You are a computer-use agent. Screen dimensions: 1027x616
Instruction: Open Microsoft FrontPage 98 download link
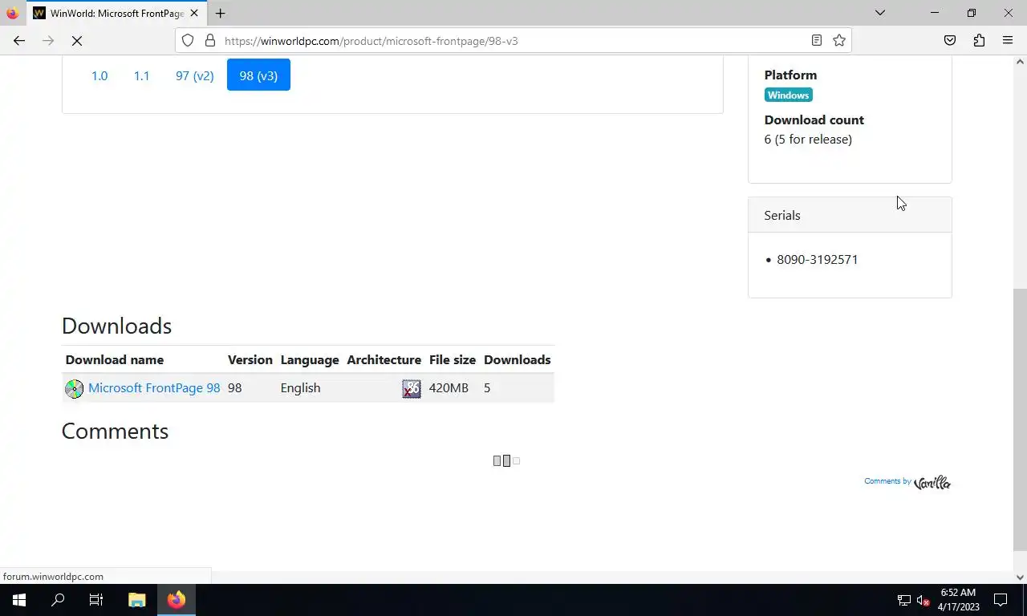(x=154, y=388)
